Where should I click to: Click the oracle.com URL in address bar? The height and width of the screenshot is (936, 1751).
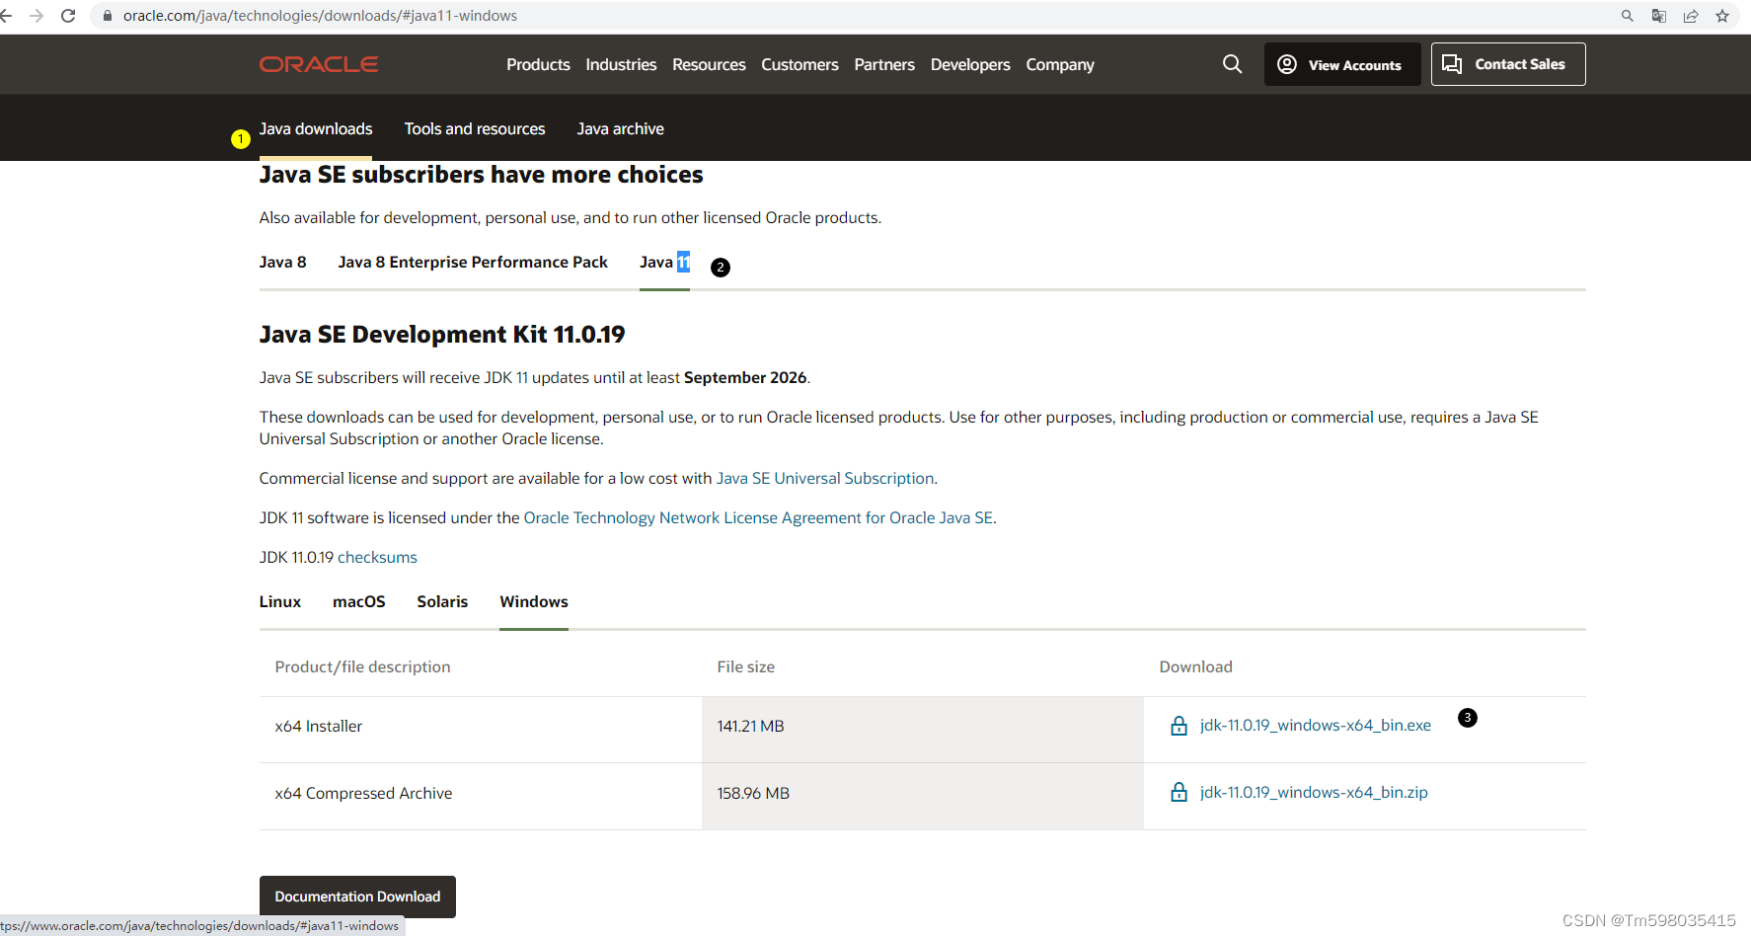pos(320,16)
